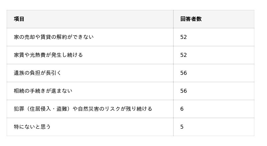Click the value 5 in 回答者数 column
Image resolution: width=267 pixels, height=146 pixels.
point(182,127)
